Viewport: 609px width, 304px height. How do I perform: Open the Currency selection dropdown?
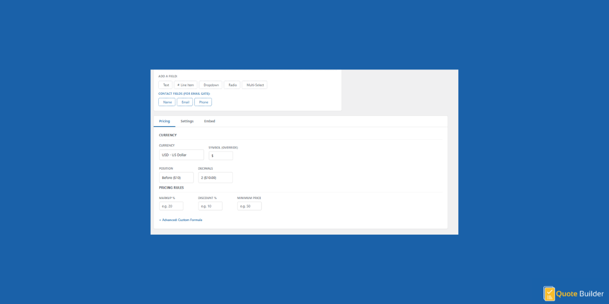[181, 155]
